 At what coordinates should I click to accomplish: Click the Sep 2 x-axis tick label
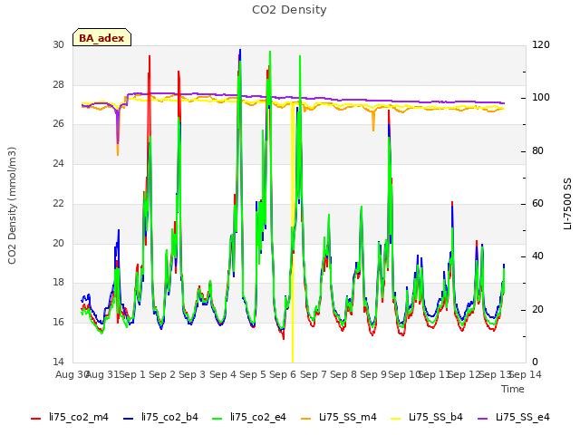click(162, 374)
